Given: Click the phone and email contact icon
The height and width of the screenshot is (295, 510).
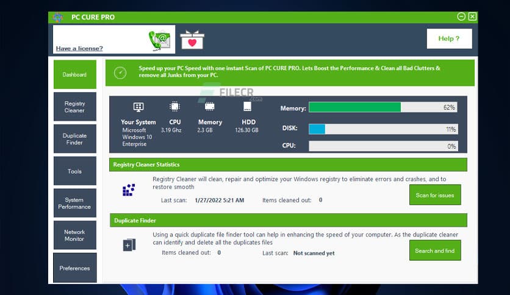Looking at the screenshot, I should [159, 41].
